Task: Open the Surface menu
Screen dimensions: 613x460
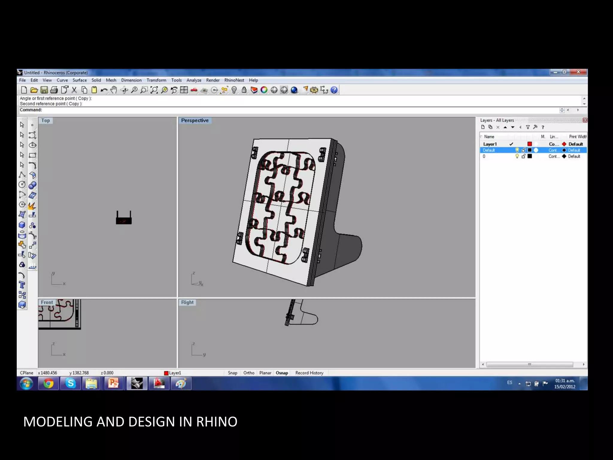Action: (x=80, y=80)
